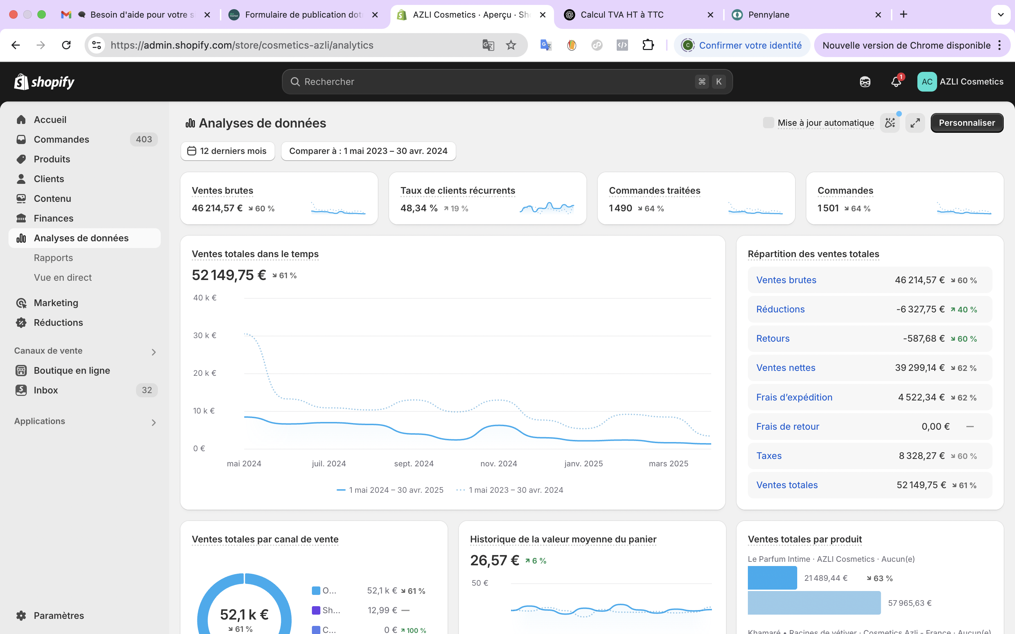The width and height of the screenshot is (1015, 634).
Task: Expand the Applications section
Action: (154, 423)
